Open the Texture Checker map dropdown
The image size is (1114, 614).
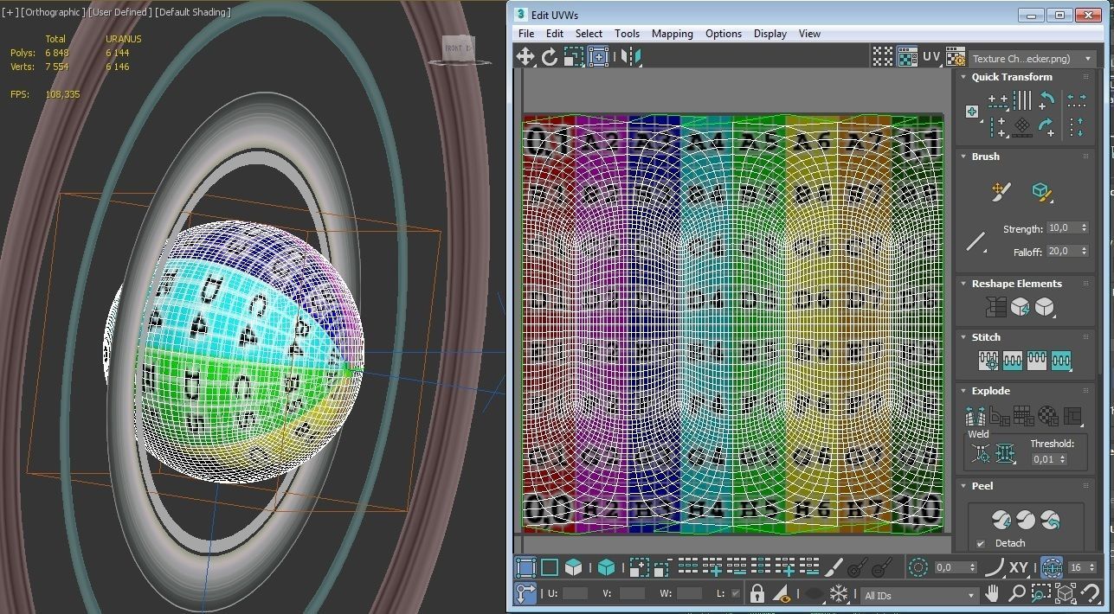1033,59
